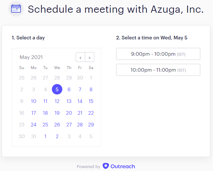Advance to the next month with the right chevron
213x171 pixels.
[89, 57]
